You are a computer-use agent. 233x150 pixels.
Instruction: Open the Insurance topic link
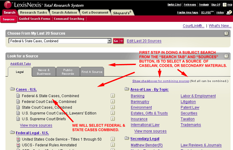[x=139, y=119]
